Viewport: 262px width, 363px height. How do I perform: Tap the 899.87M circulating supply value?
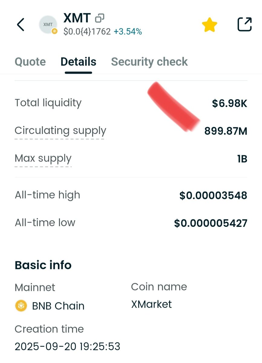[x=226, y=131]
